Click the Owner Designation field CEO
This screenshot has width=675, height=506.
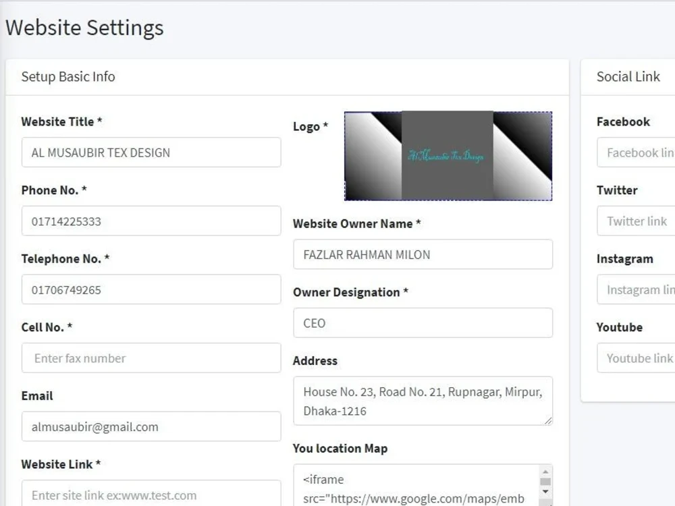click(x=423, y=322)
